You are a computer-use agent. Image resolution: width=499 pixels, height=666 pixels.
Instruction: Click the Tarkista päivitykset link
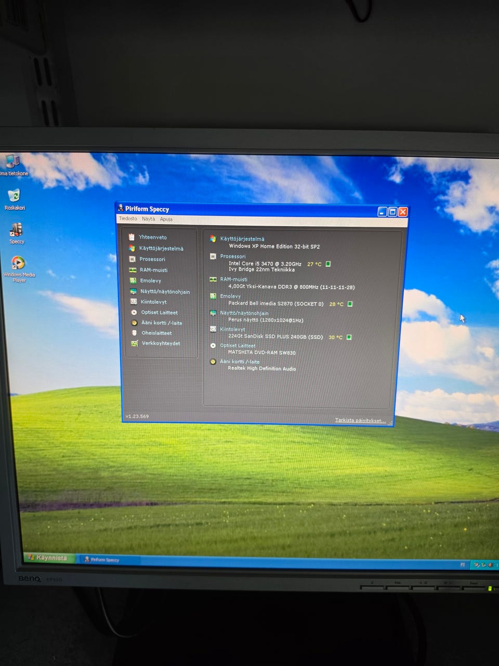[360, 420]
